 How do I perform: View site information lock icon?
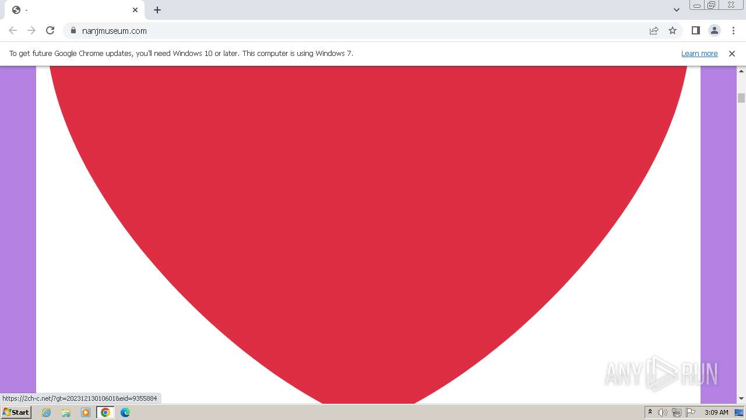73,30
